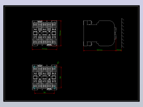143x107 pixels.
Task: Click the 56 horizontal mounting dimension
Action: pyautogui.click(x=45, y=92)
